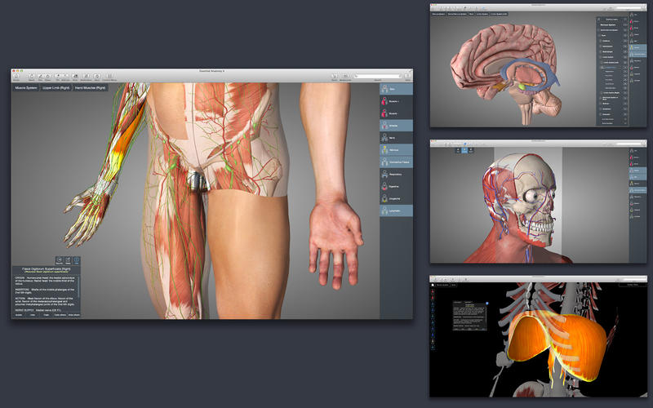
Task: Click the highlighted Info icon above description panel
Action: (76, 260)
